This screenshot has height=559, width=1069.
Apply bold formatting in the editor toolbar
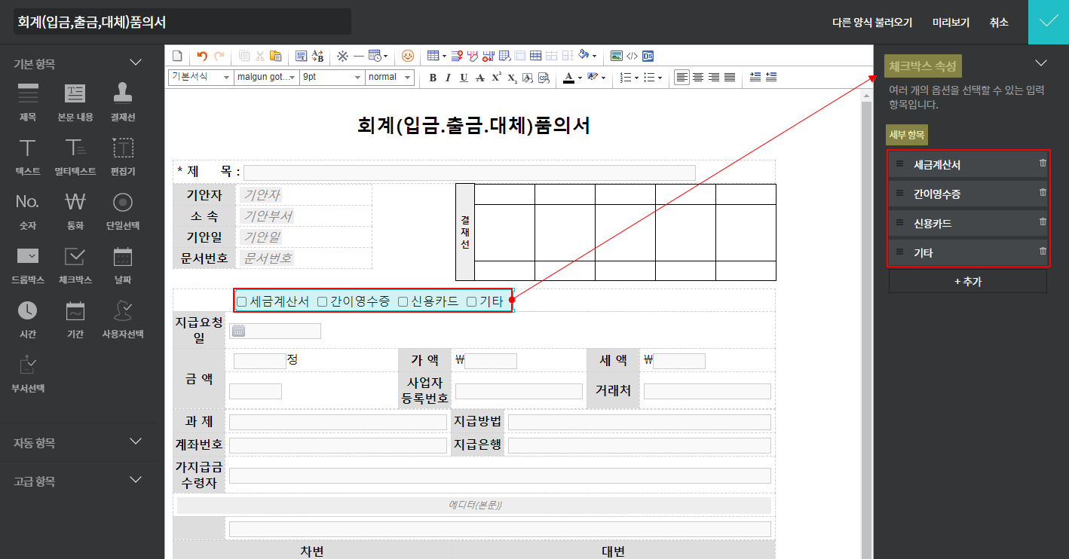(x=433, y=78)
